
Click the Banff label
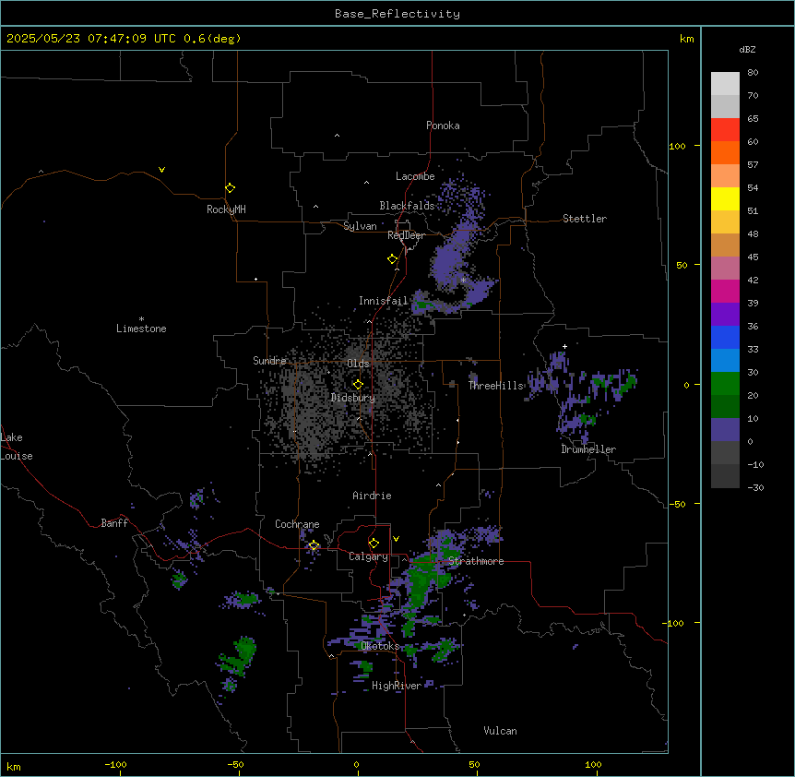[x=114, y=523]
